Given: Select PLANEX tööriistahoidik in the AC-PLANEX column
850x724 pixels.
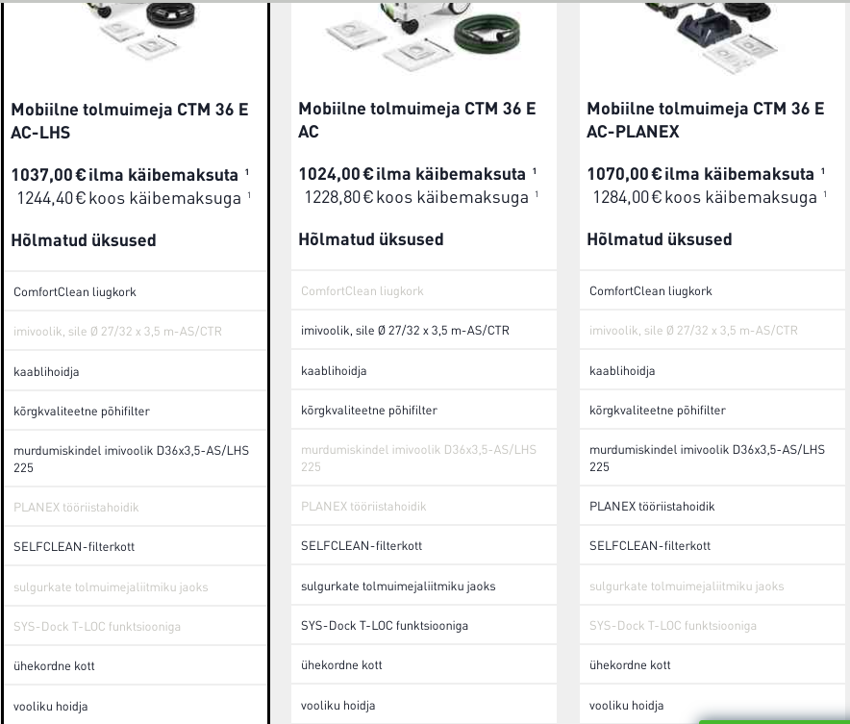Looking at the screenshot, I should pyautogui.click(x=652, y=507).
